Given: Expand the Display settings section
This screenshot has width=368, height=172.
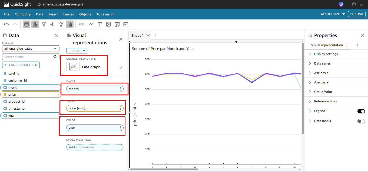Looking at the screenshot, I should pos(326,54).
